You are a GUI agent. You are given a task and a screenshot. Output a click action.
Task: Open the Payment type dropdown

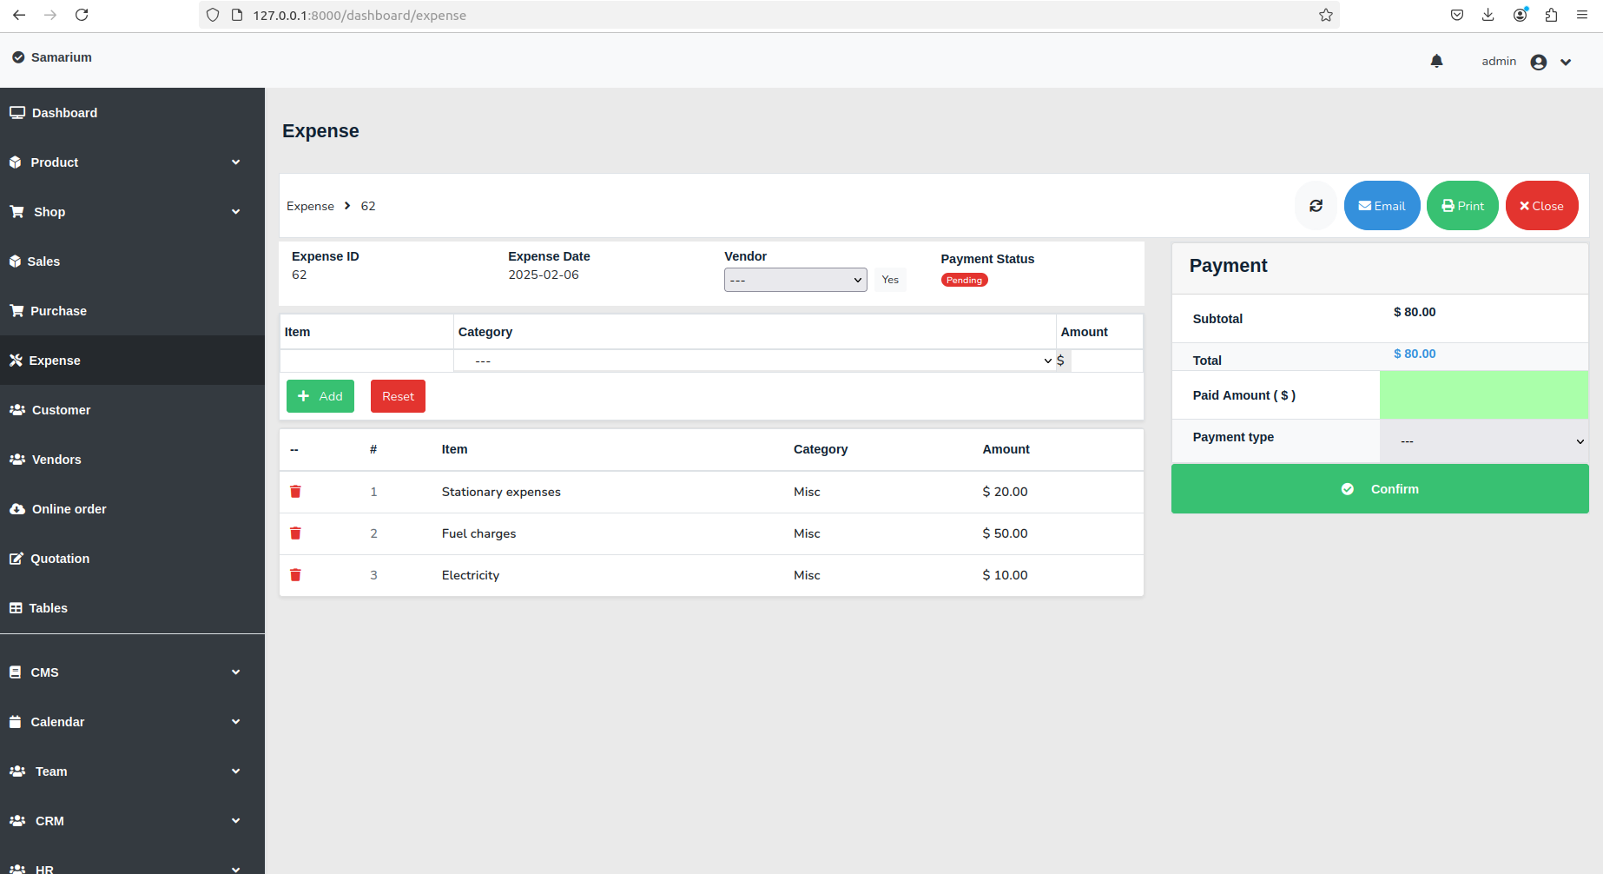click(1484, 441)
